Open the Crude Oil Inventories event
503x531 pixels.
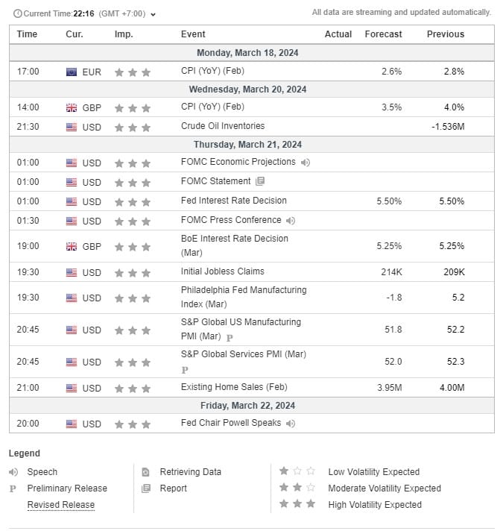[x=222, y=126]
